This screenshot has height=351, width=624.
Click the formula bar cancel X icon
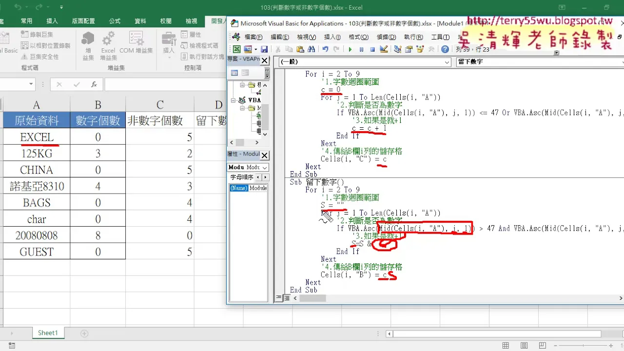click(x=59, y=84)
